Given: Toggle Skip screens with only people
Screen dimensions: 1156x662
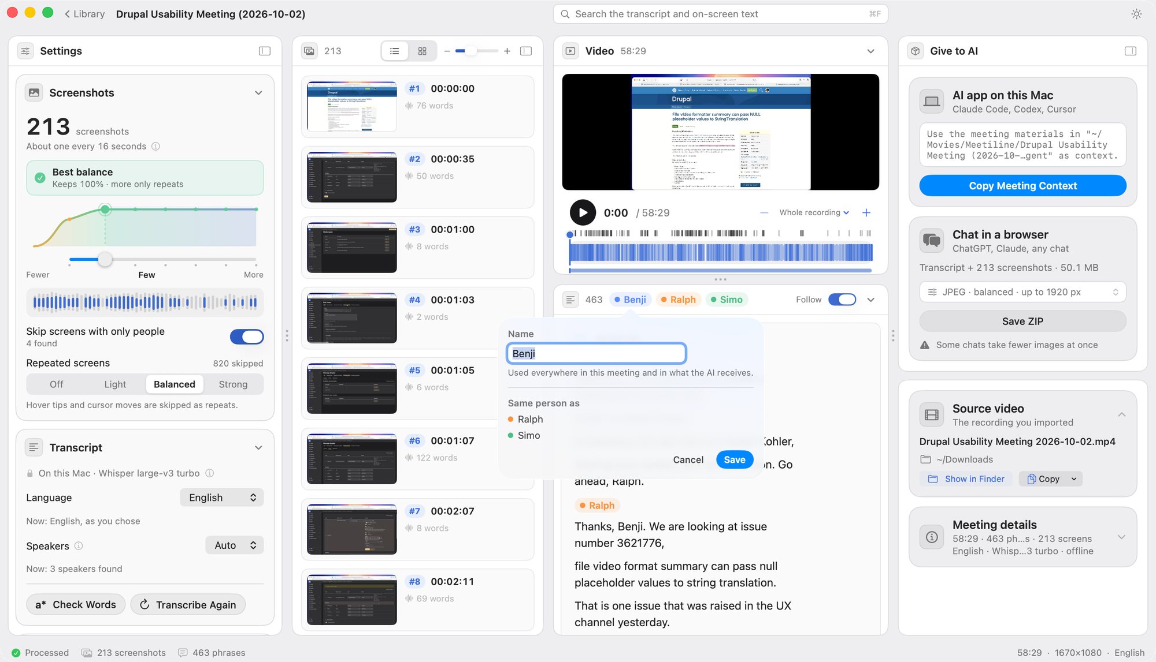Looking at the screenshot, I should pyautogui.click(x=247, y=337).
